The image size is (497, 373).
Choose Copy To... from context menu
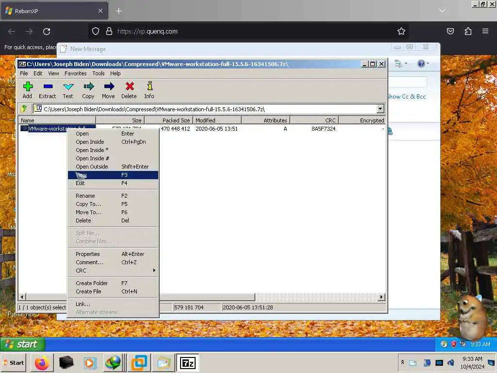click(113, 204)
